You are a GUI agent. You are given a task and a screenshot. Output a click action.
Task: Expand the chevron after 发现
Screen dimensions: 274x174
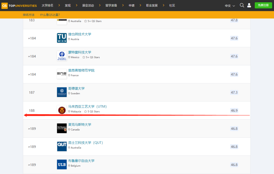point(77,5)
